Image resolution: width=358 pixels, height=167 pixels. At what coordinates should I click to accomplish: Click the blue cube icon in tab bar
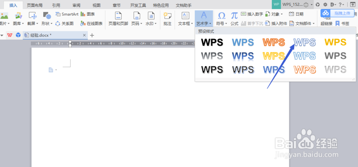tap(18, 35)
